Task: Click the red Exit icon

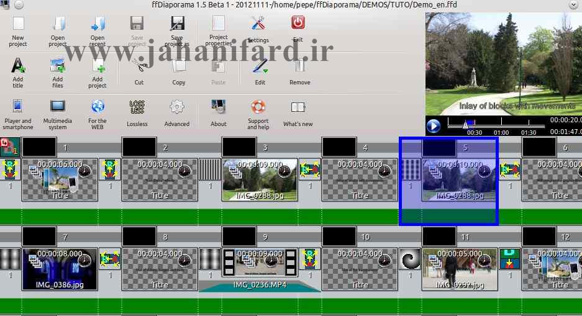Action: pyautogui.click(x=298, y=23)
